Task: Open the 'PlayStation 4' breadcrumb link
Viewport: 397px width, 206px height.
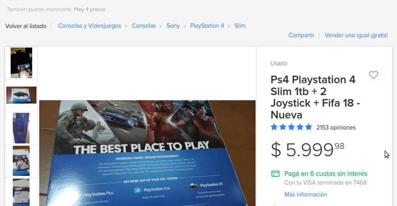Action: click(x=207, y=26)
